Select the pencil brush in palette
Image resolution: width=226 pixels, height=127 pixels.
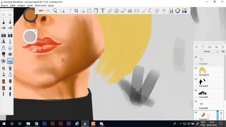coord(4,22)
